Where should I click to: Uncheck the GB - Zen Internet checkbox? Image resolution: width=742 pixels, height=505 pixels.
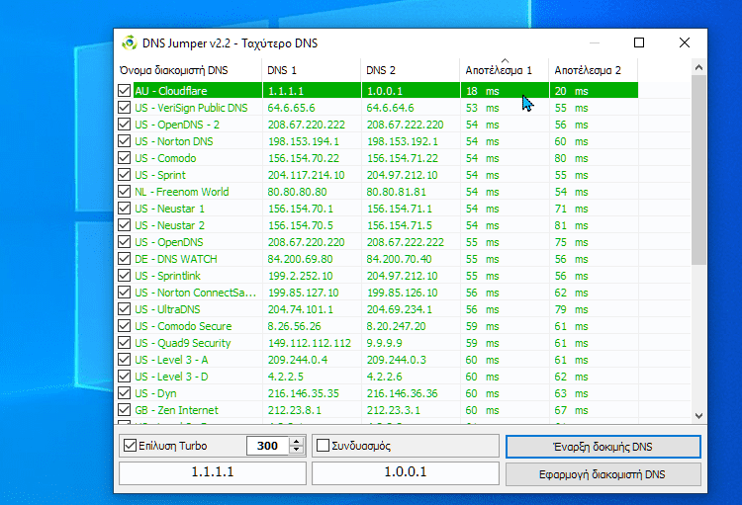(x=124, y=410)
